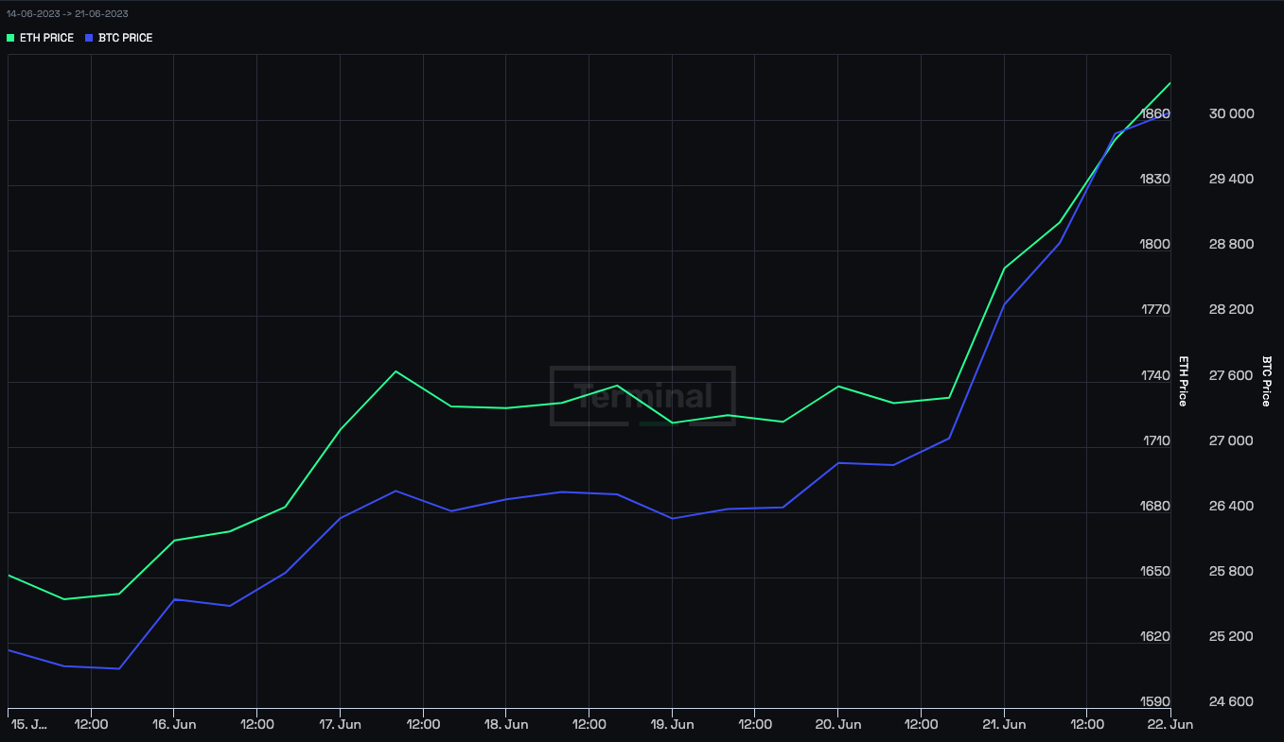The width and height of the screenshot is (1284, 742).
Task: Click the truncated 15. J... axis label
Action: [x=28, y=724]
